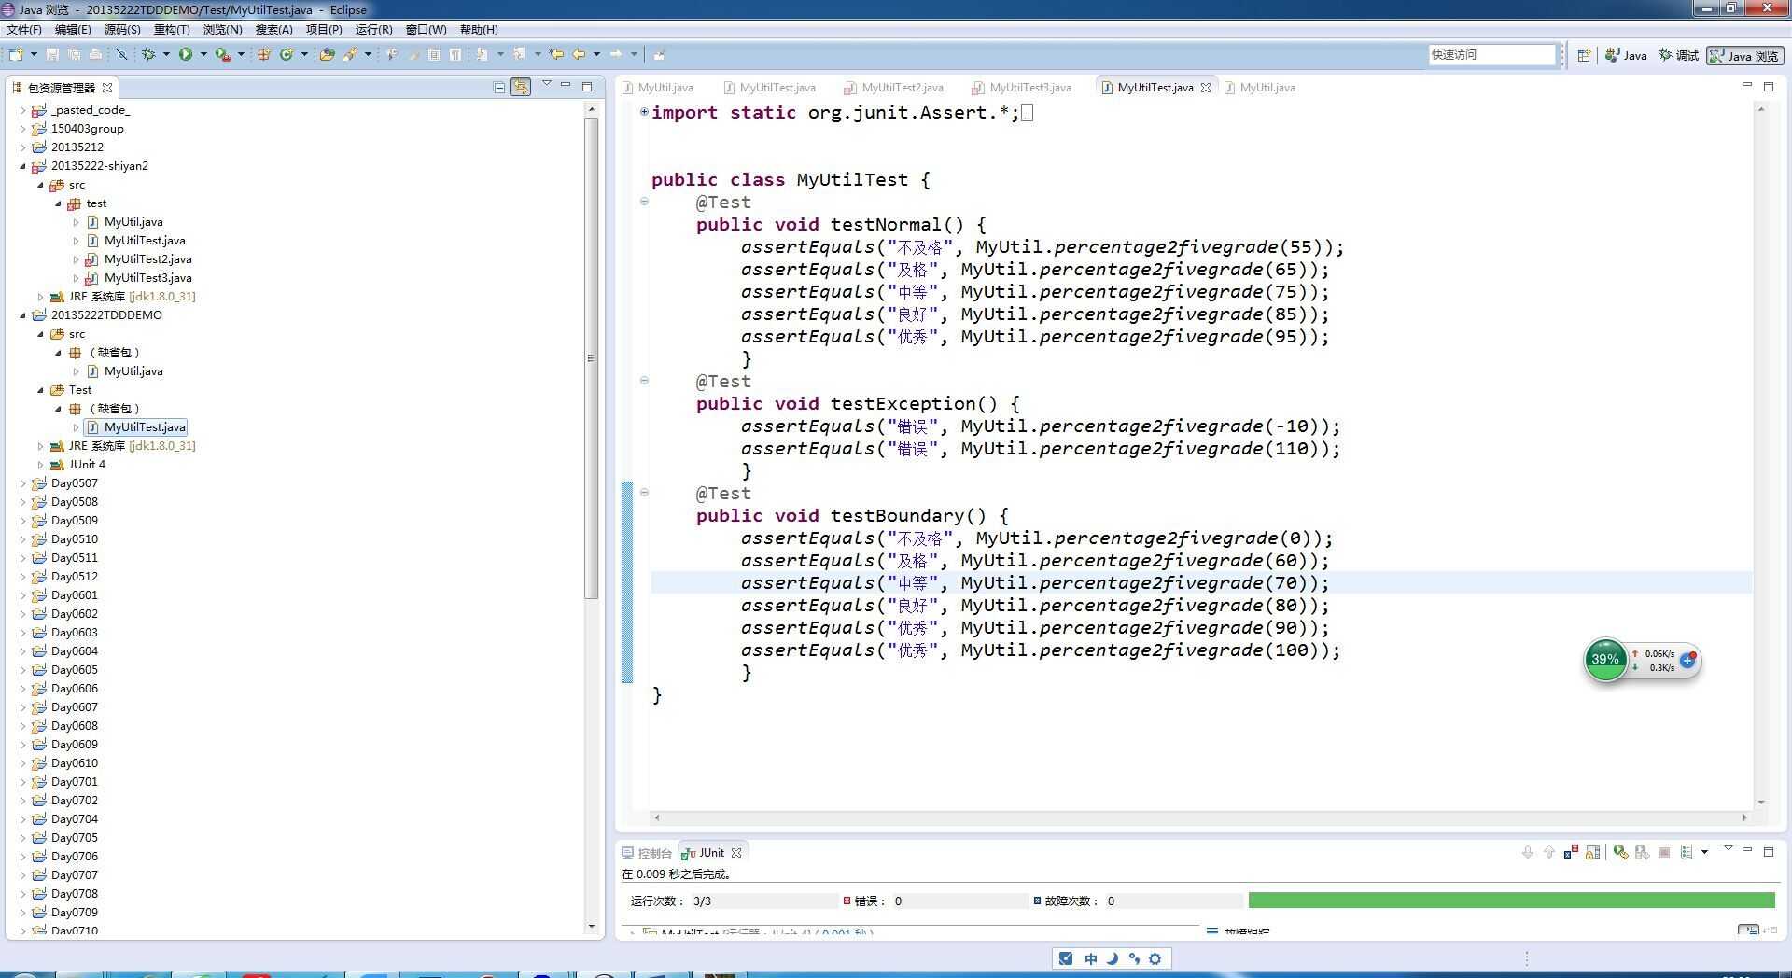This screenshot has width=1792, height=978.
Task: Click the Last Edit Location arrow icon
Action: (556, 55)
